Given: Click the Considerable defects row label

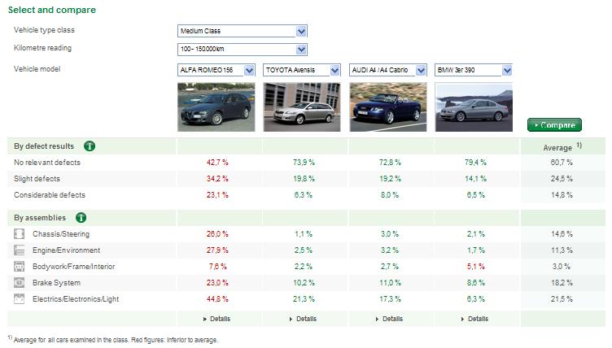Looking at the screenshot, I should click(x=50, y=195).
